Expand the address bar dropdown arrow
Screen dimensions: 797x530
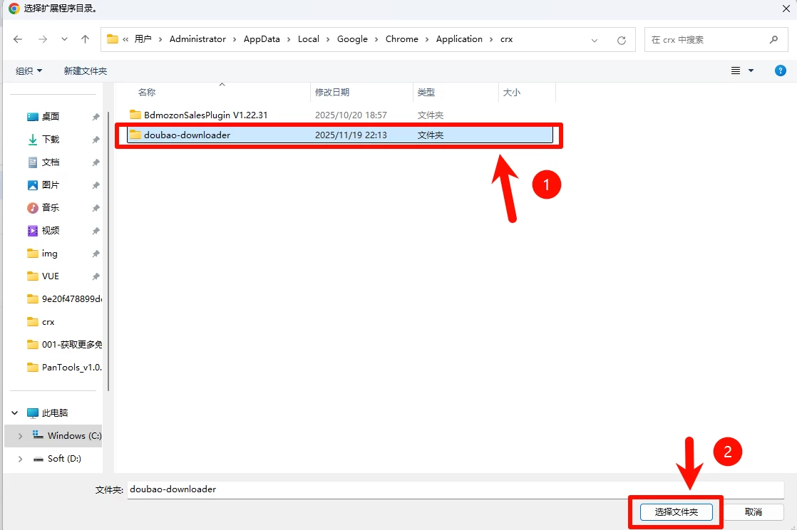(595, 40)
